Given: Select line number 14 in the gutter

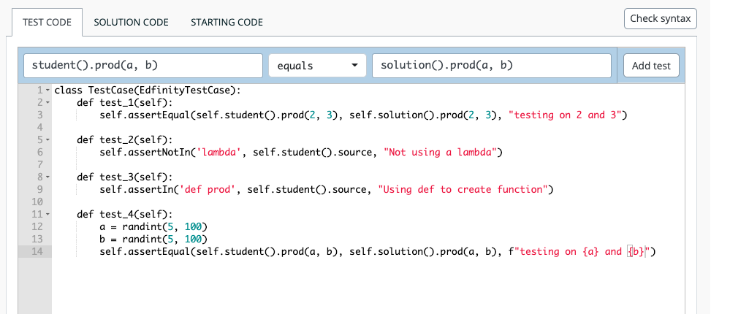Looking at the screenshot, I should tap(38, 252).
